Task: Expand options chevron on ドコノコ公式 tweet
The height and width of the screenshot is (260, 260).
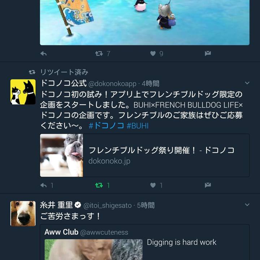Action: (247, 83)
